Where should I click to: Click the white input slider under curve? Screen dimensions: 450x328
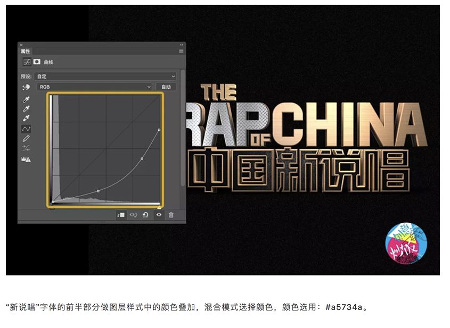click(159, 208)
